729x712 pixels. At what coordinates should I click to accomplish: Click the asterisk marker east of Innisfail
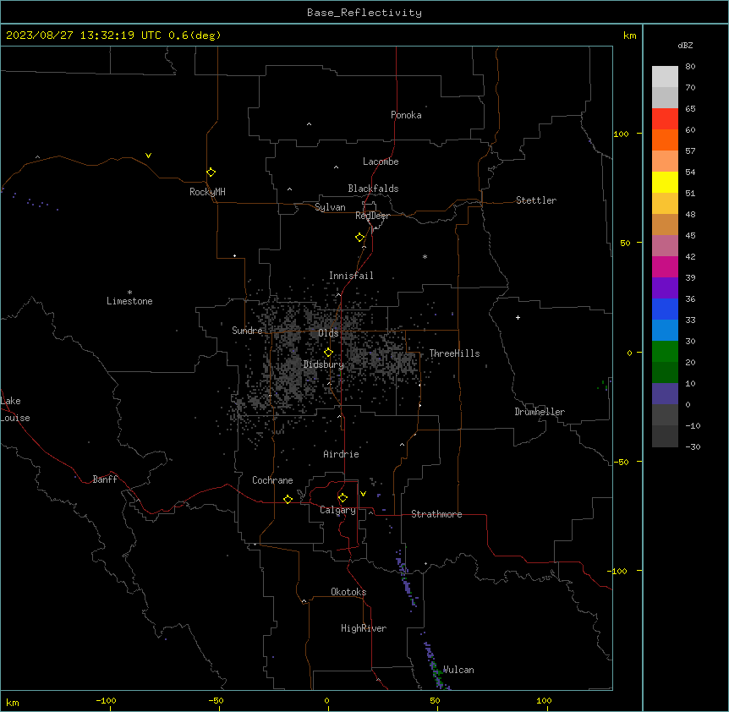(425, 256)
